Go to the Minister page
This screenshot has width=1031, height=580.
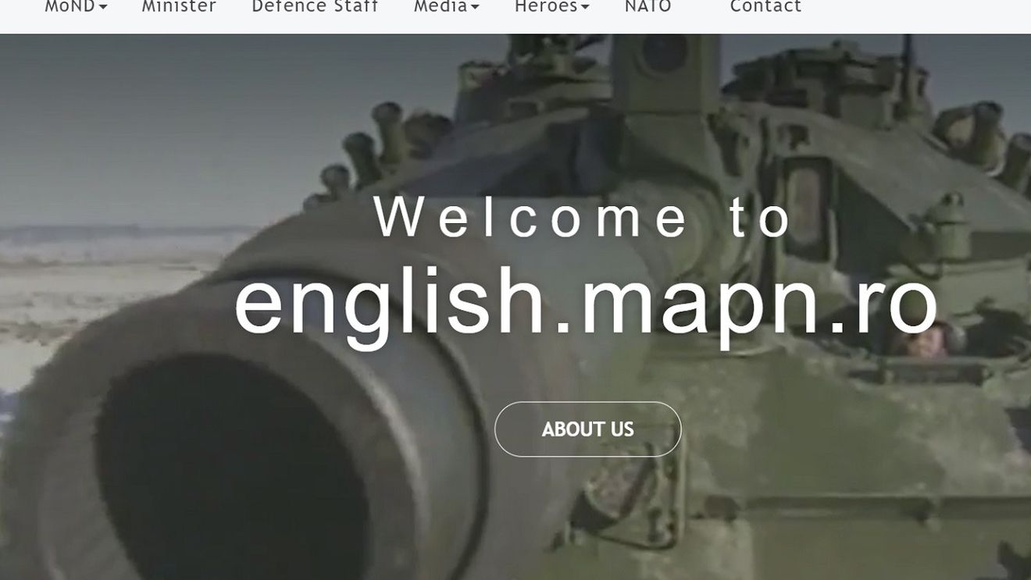(179, 7)
